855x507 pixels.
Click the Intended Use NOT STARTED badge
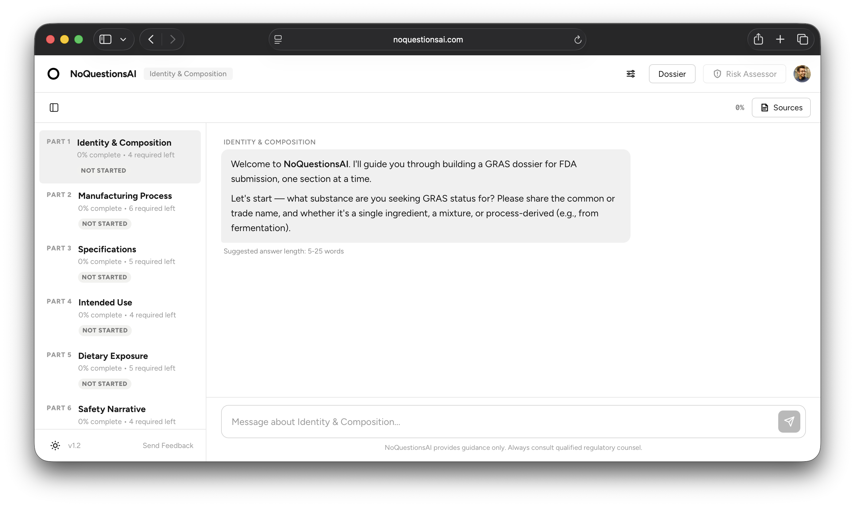[105, 330]
